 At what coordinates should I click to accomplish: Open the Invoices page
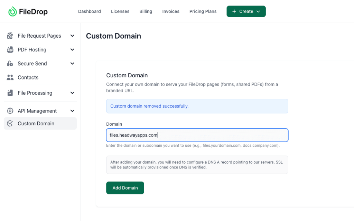(x=170, y=11)
